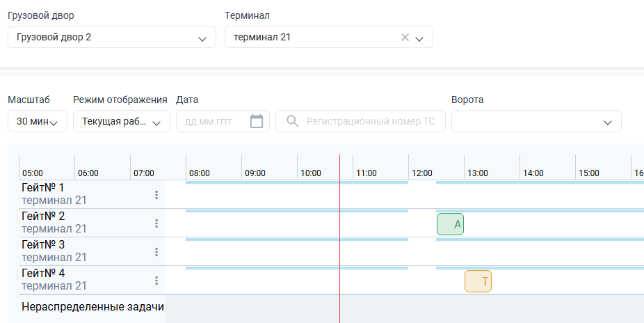
Task: Click the 14:00 timeline header
Action: click(x=533, y=173)
